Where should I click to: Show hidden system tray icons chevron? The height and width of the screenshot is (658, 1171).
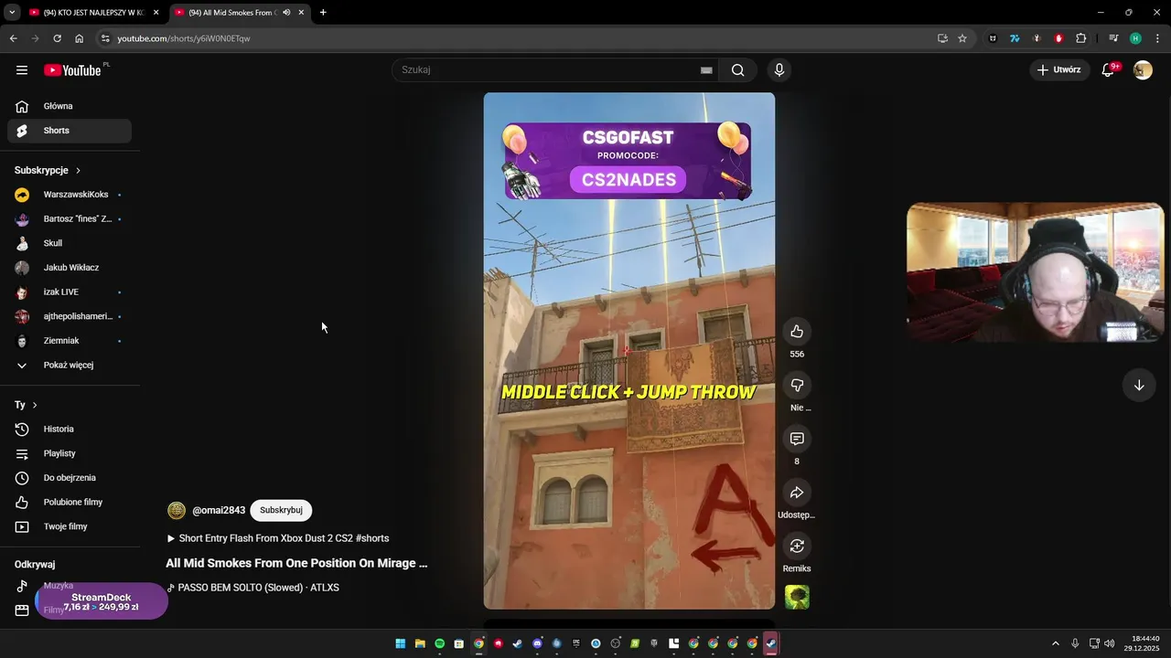click(1055, 643)
